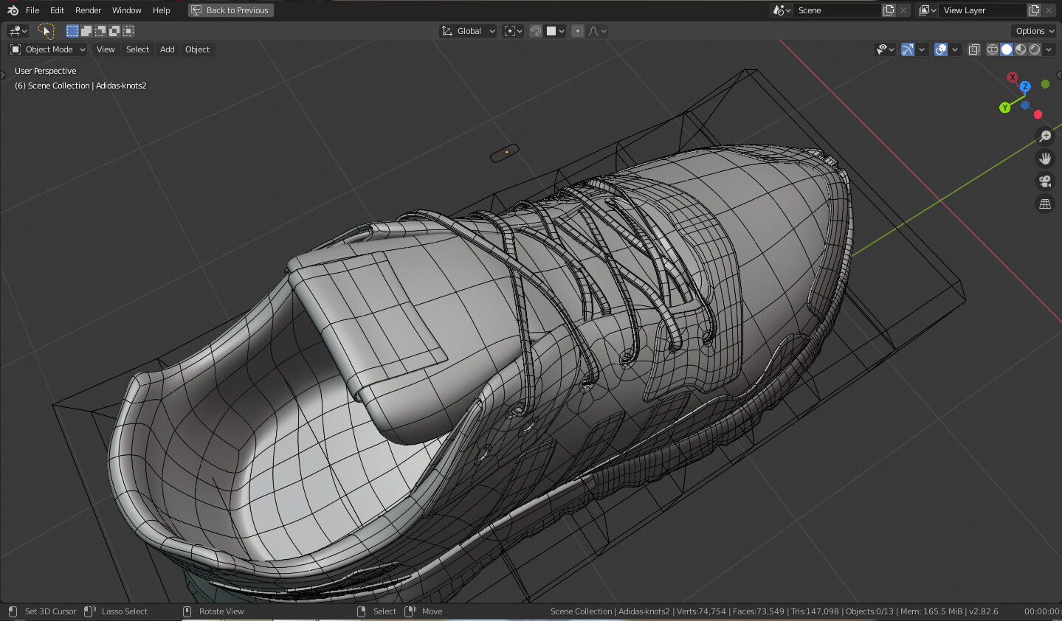This screenshot has height=621, width=1062.
Task: Choose extend selection mode icon
Action: tap(86, 31)
